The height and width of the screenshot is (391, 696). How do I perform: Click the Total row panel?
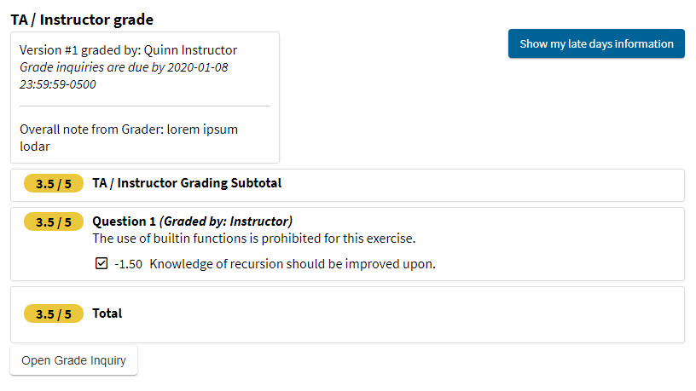[x=347, y=314]
